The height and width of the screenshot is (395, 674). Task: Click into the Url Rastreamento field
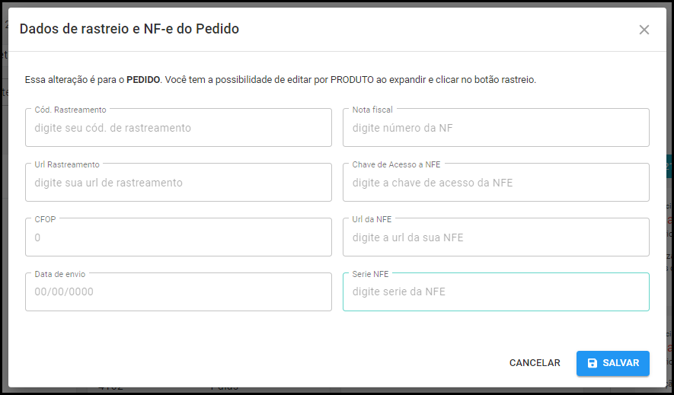pos(178,183)
